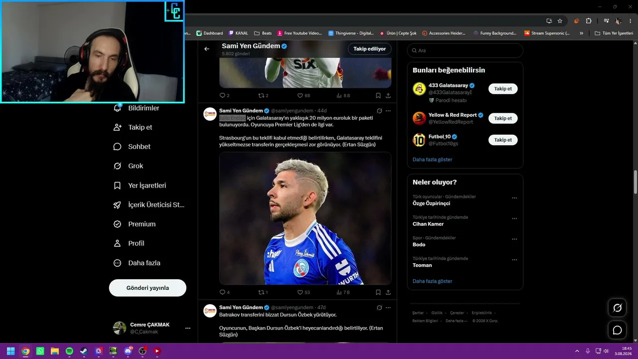This screenshot has width=638, height=359.
Task: View analytics showing 7 B views
Action: pyautogui.click(x=343, y=292)
